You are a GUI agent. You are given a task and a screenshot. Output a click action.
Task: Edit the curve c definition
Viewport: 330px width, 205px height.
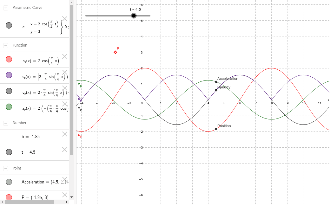46,27
